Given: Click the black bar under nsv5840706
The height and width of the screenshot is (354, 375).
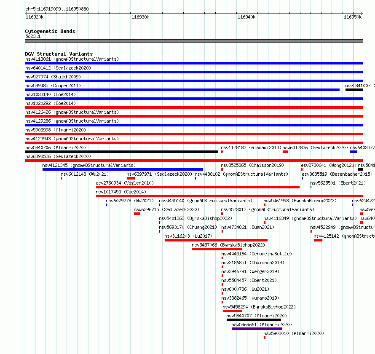Looking at the screenshot, I should point(121,152).
